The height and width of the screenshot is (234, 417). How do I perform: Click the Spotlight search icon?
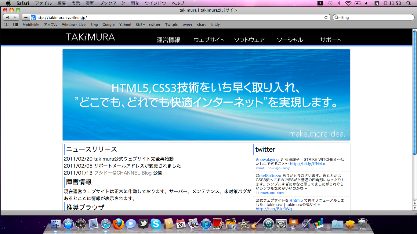[x=409, y=3]
